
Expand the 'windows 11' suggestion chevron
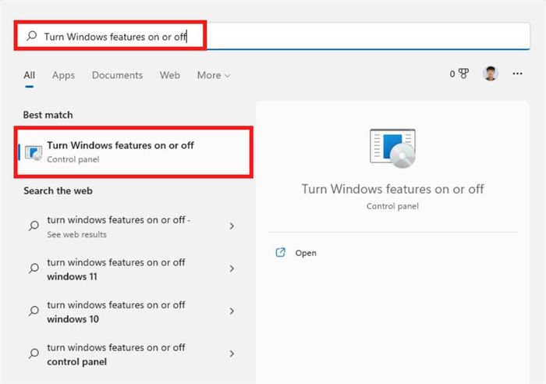click(232, 269)
